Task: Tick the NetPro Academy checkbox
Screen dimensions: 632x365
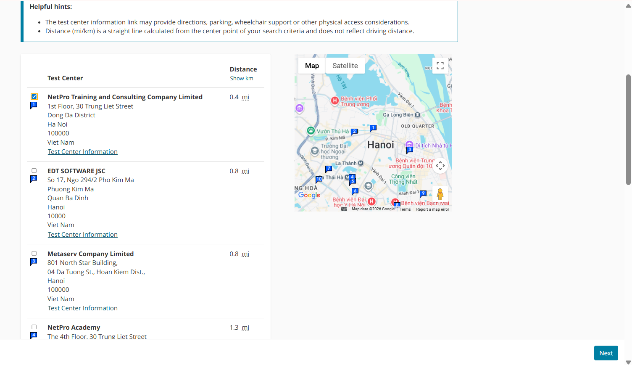Action: click(34, 327)
